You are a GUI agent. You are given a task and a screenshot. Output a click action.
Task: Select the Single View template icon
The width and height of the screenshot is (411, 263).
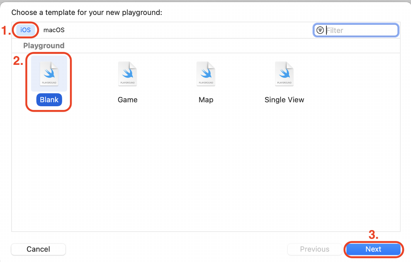(x=284, y=74)
